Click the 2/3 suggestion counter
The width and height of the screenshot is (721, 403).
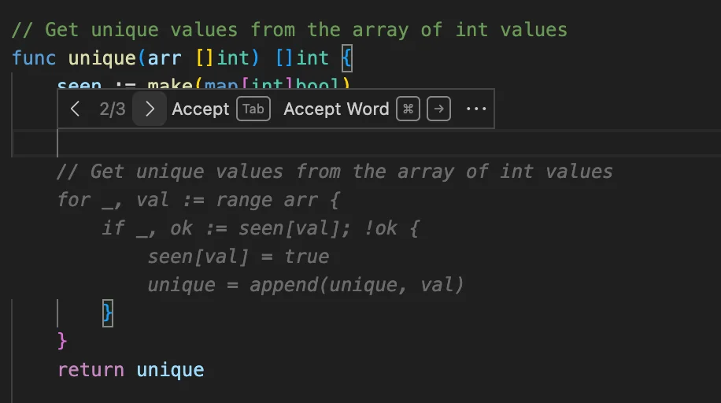(x=113, y=109)
